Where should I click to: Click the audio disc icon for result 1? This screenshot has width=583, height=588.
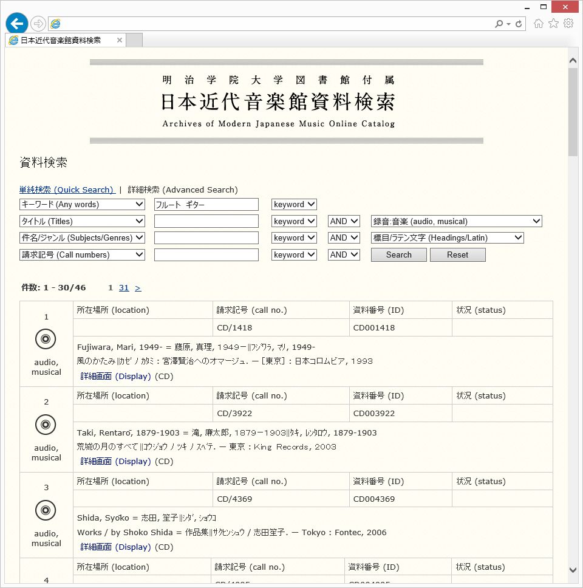pyautogui.click(x=46, y=339)
